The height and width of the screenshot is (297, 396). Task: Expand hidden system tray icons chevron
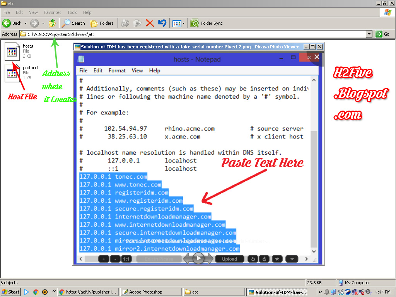click(320, 292)
